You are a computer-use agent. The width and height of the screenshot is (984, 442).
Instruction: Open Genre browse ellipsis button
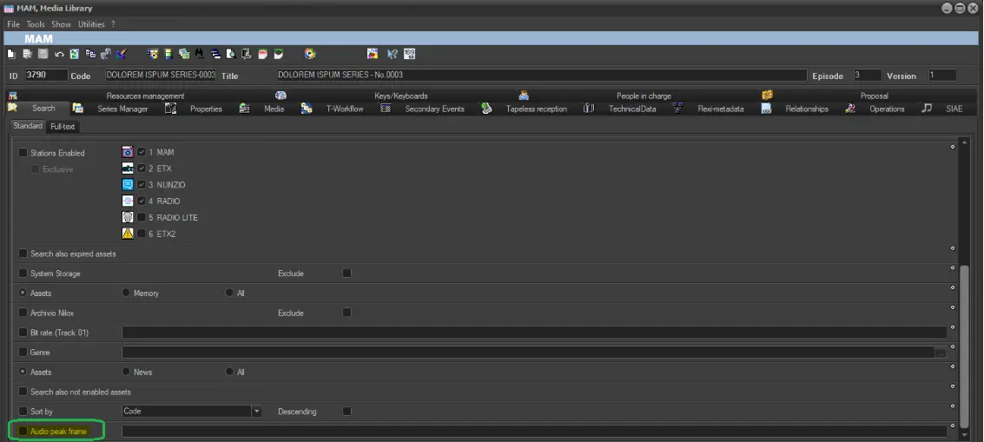coord(940,353)
